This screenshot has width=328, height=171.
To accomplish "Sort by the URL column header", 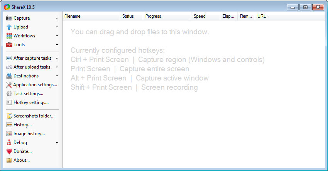I will click(x=290, y=16).
